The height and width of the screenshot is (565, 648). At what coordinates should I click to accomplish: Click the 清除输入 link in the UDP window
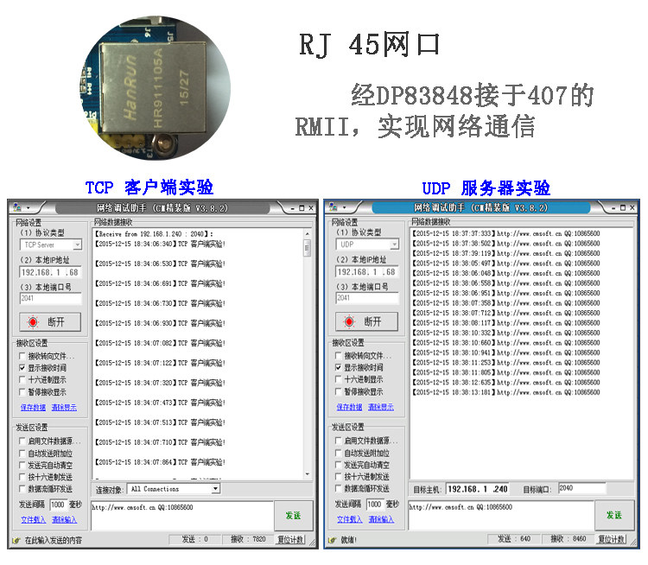[381, 519]
